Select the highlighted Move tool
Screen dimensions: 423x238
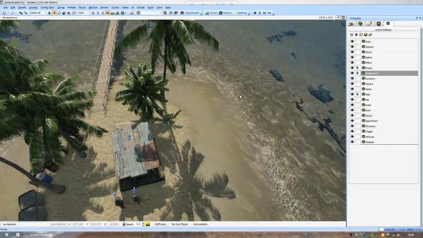click(x=54, y=13)
